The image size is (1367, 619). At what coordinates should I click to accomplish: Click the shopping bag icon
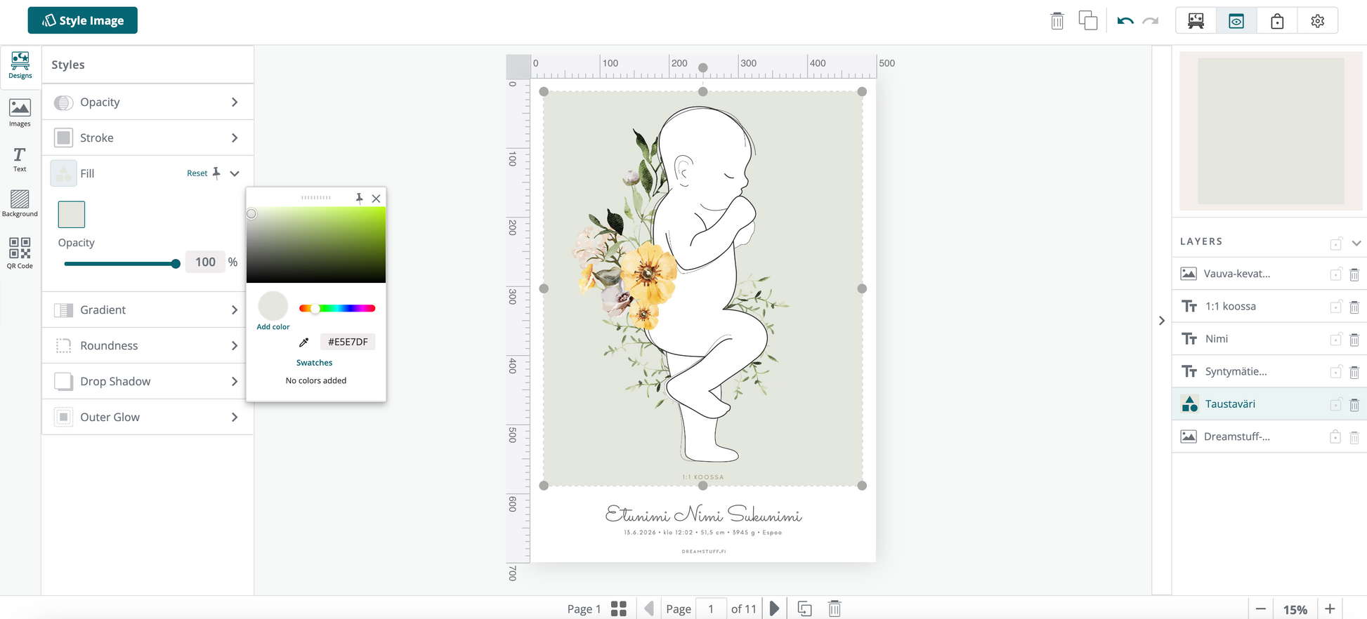pyautogui.click(x=1277, y=21)
